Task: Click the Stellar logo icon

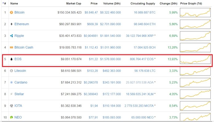Action: point(11,94)
